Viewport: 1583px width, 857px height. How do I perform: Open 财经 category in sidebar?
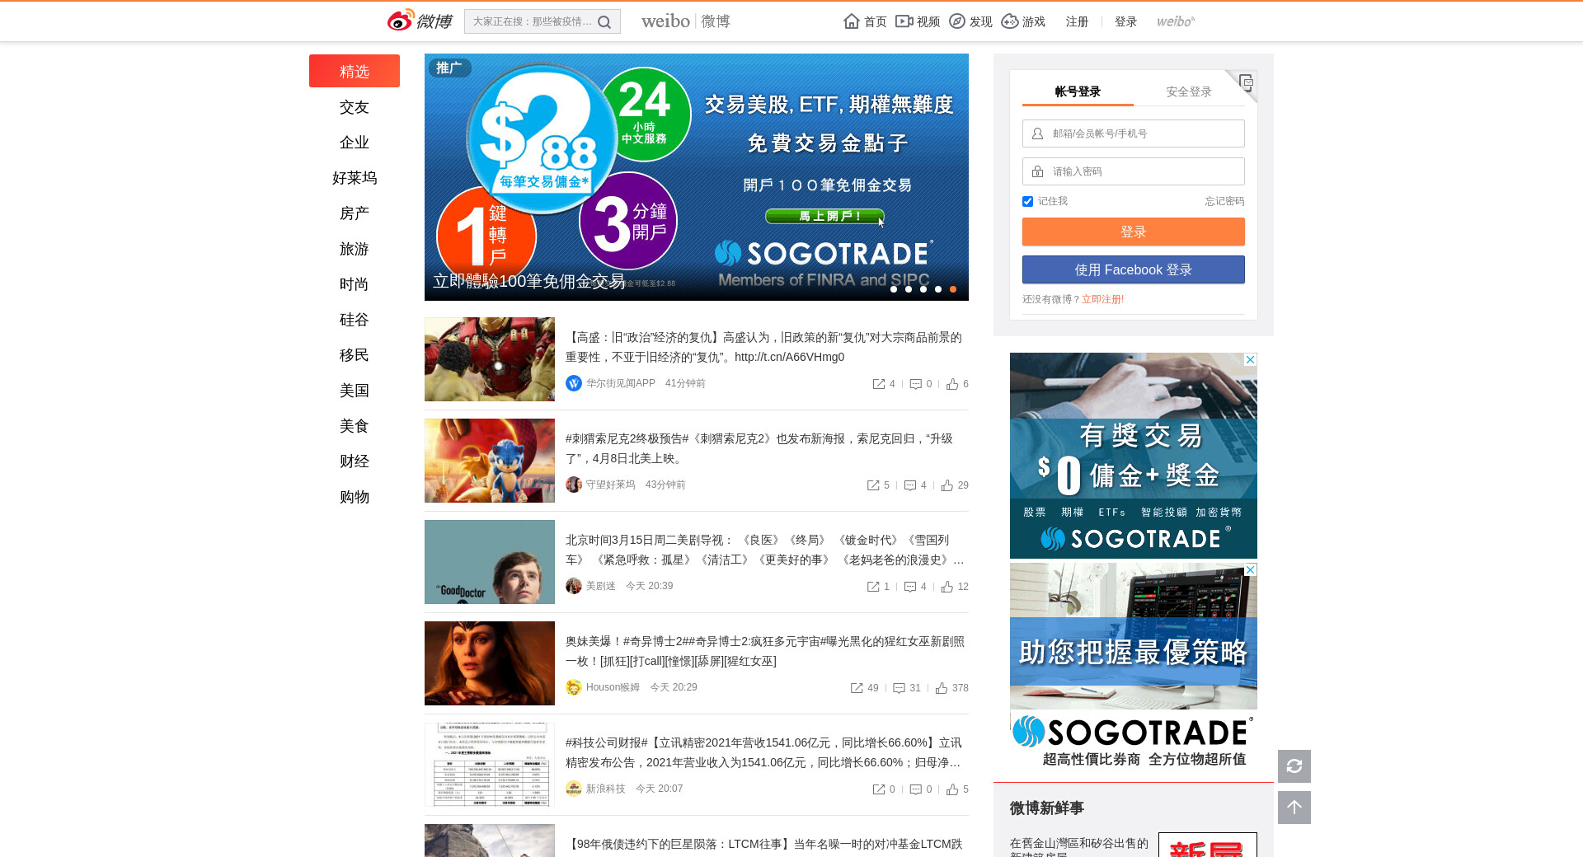tap(355, 461)
